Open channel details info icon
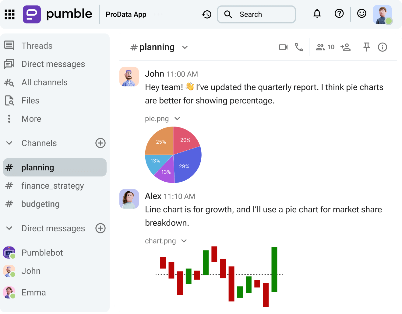This screenshot has width=402, height=314. (382, 47)
